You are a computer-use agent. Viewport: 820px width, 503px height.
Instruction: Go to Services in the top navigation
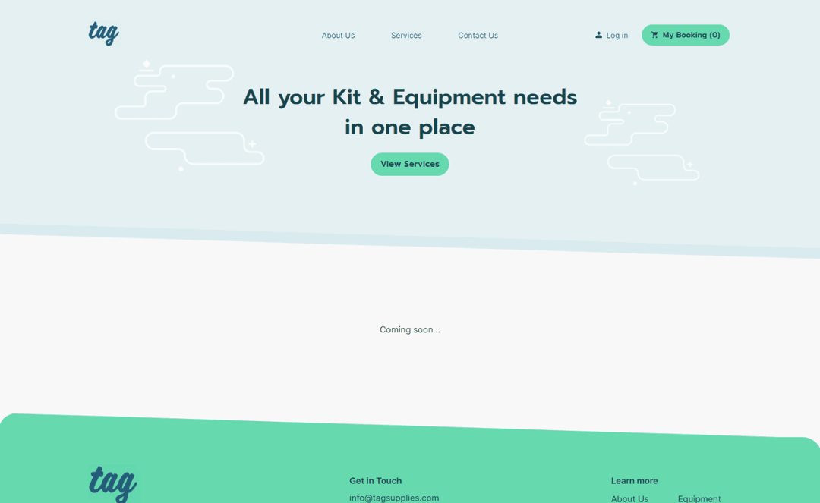click(406, 36)
